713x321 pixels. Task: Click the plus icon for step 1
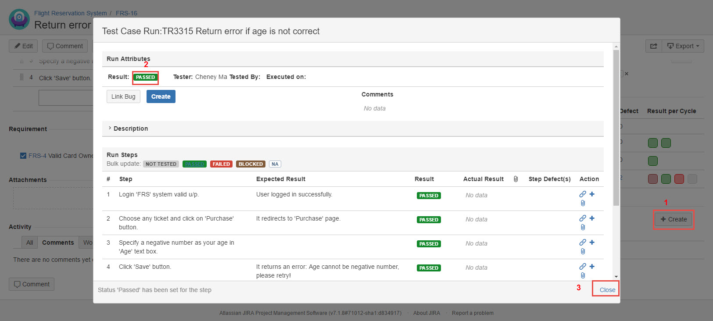(592, 194)
